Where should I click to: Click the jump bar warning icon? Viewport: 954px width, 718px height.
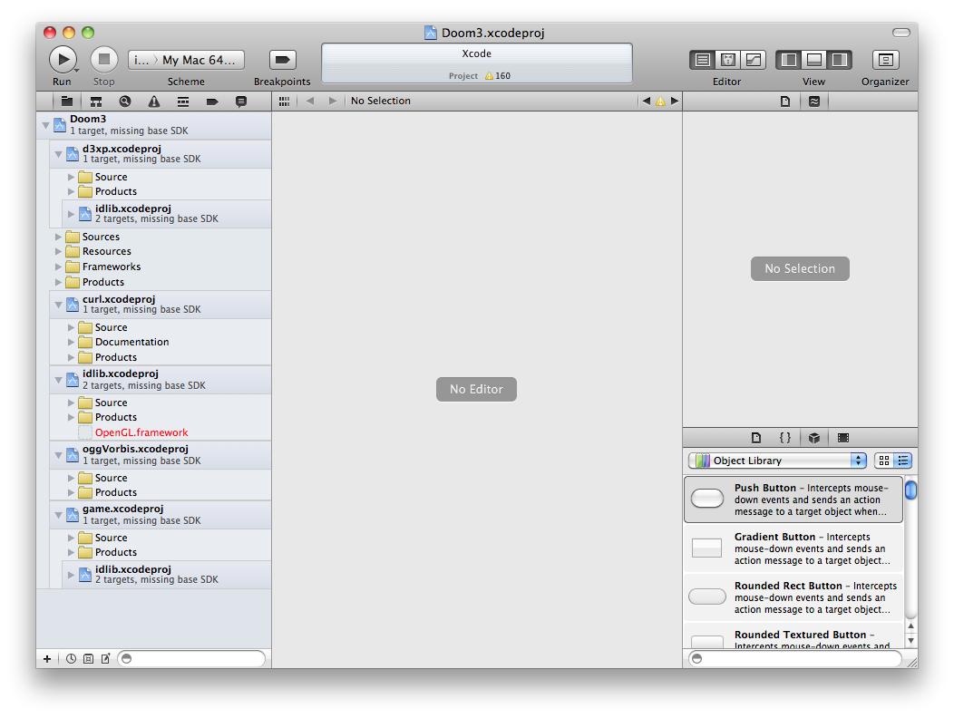pos(660,102)
